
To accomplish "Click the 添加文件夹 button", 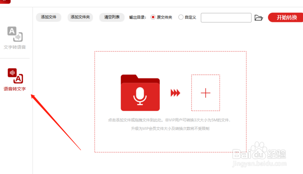I will (x=80, y=17).
